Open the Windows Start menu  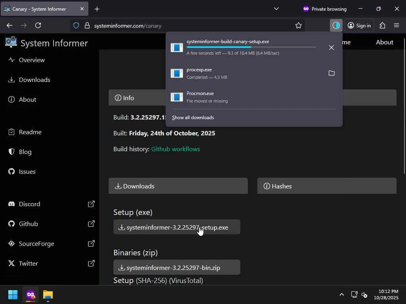pos(13,294)
